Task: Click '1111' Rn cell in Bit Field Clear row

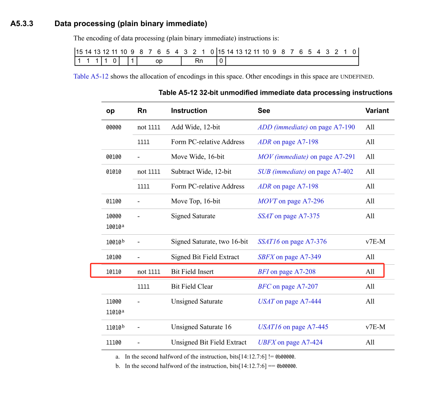Action: [143, 287]
